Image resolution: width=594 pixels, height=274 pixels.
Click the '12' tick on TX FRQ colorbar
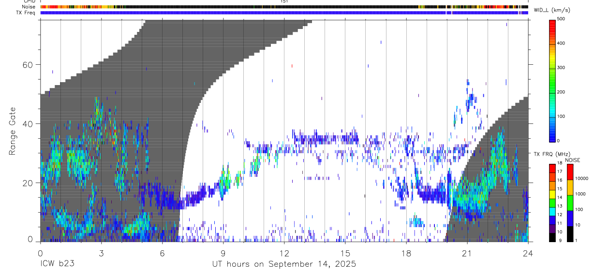point(560,215)
